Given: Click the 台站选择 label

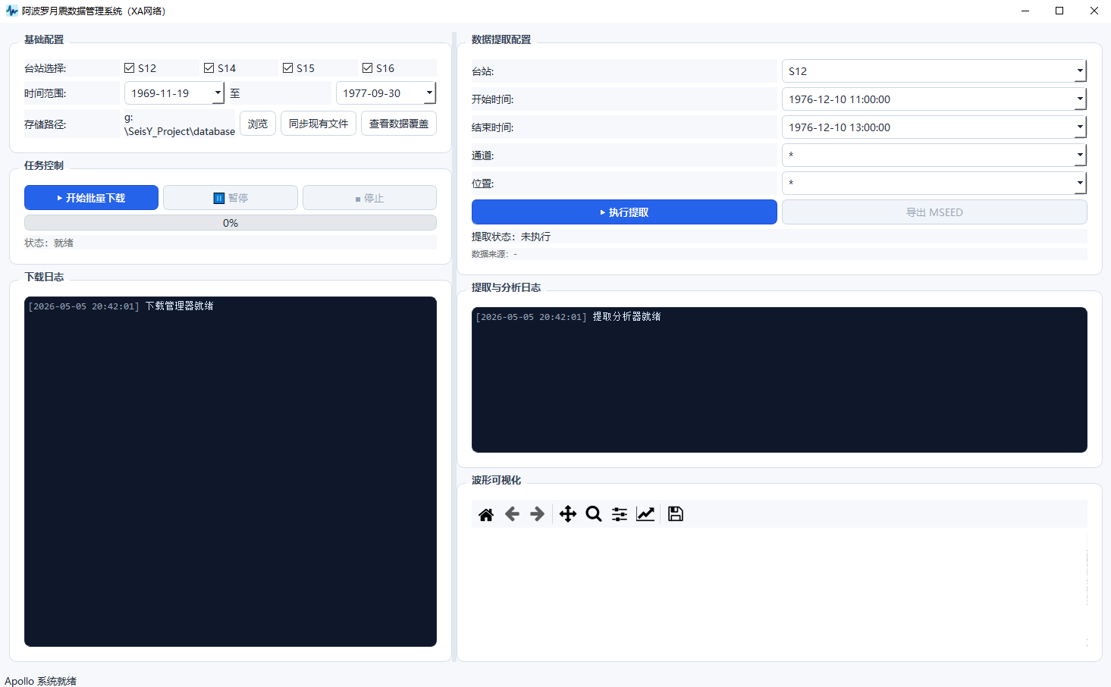Looking at the screenshot, I should (x=46, y=68).
